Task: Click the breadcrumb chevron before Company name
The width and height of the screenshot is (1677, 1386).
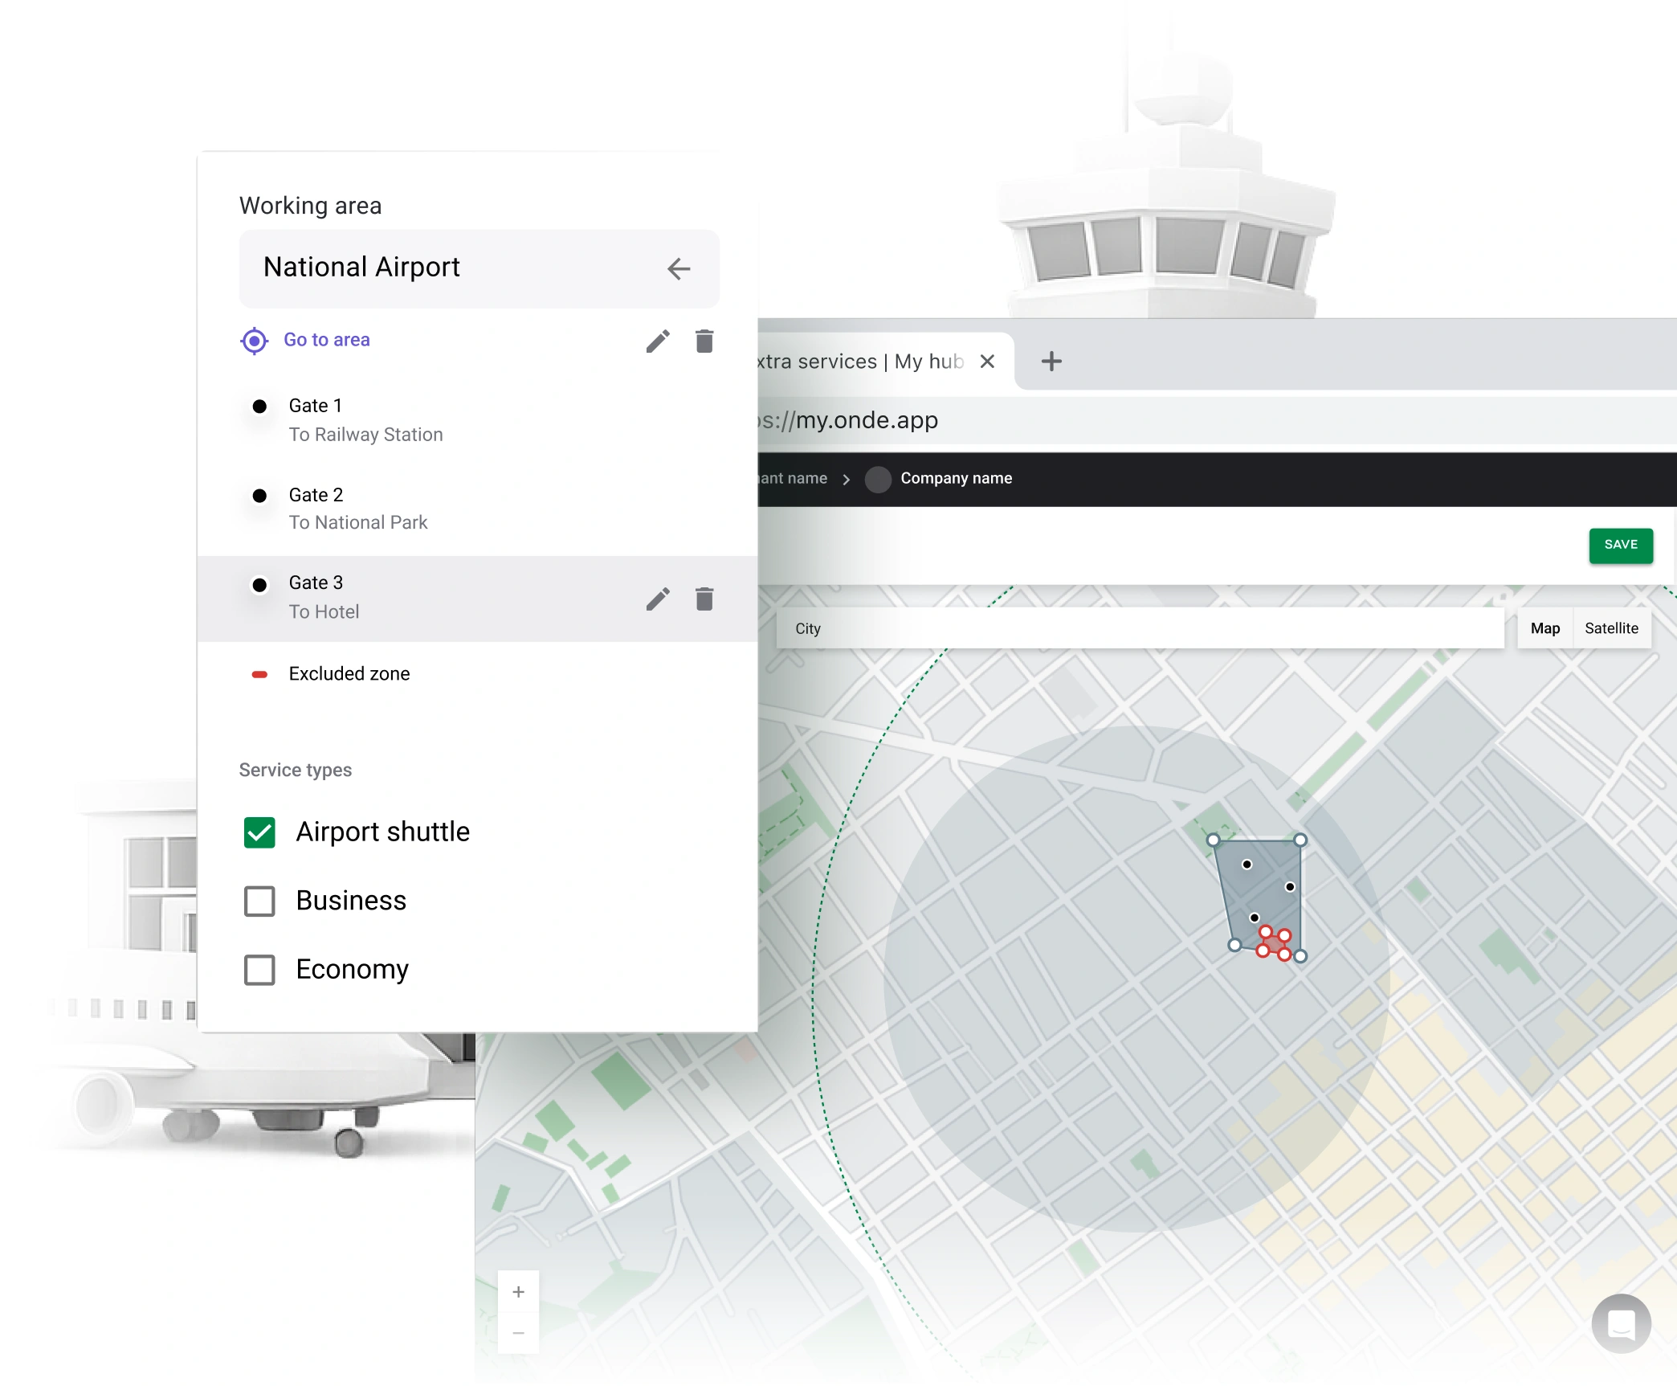Action: [x=846, y=479]
